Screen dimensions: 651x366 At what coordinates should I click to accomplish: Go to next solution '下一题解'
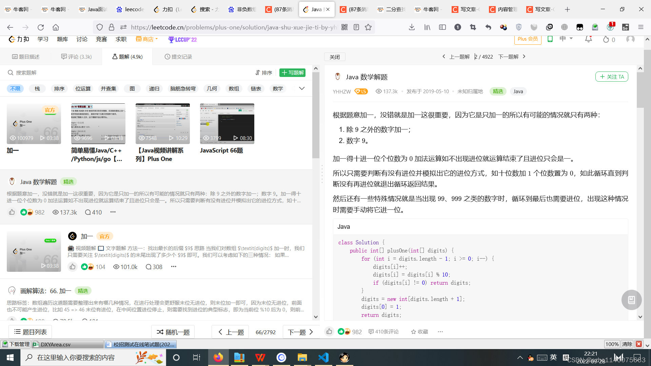pyautogui.click(x=512, y=57)
